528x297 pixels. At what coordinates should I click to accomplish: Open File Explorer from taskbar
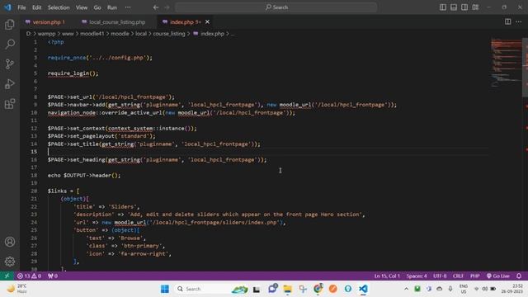(x=288, y=289)
